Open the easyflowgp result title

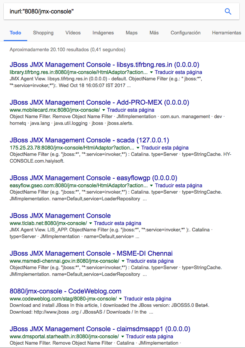point(93,178)
